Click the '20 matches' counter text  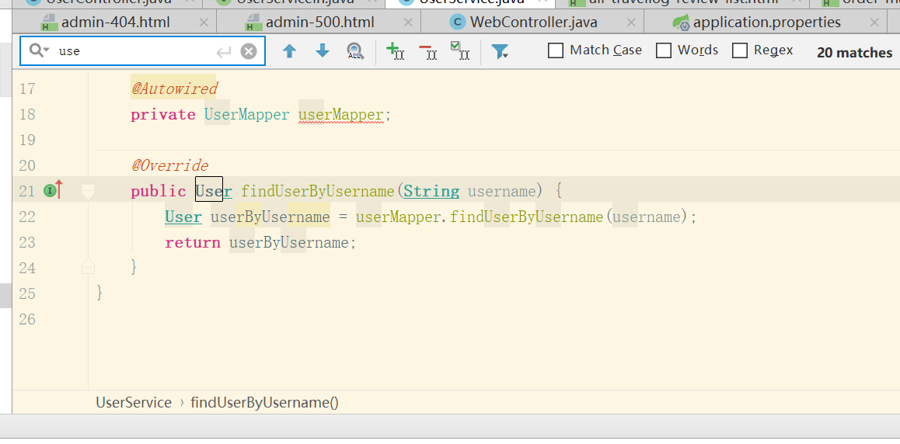[855, 52]
